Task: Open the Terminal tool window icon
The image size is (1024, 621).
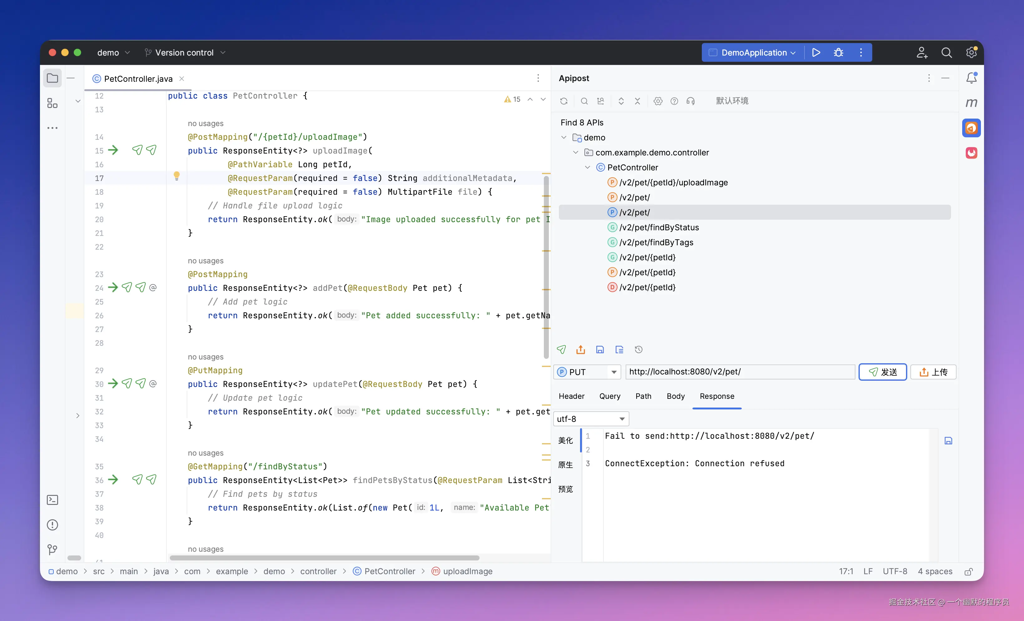Action: tap(52, 500)
